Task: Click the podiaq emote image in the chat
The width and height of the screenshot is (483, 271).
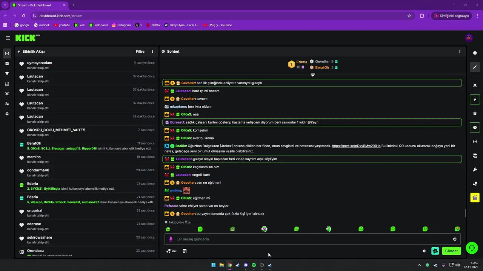Action: click(186, 190)
